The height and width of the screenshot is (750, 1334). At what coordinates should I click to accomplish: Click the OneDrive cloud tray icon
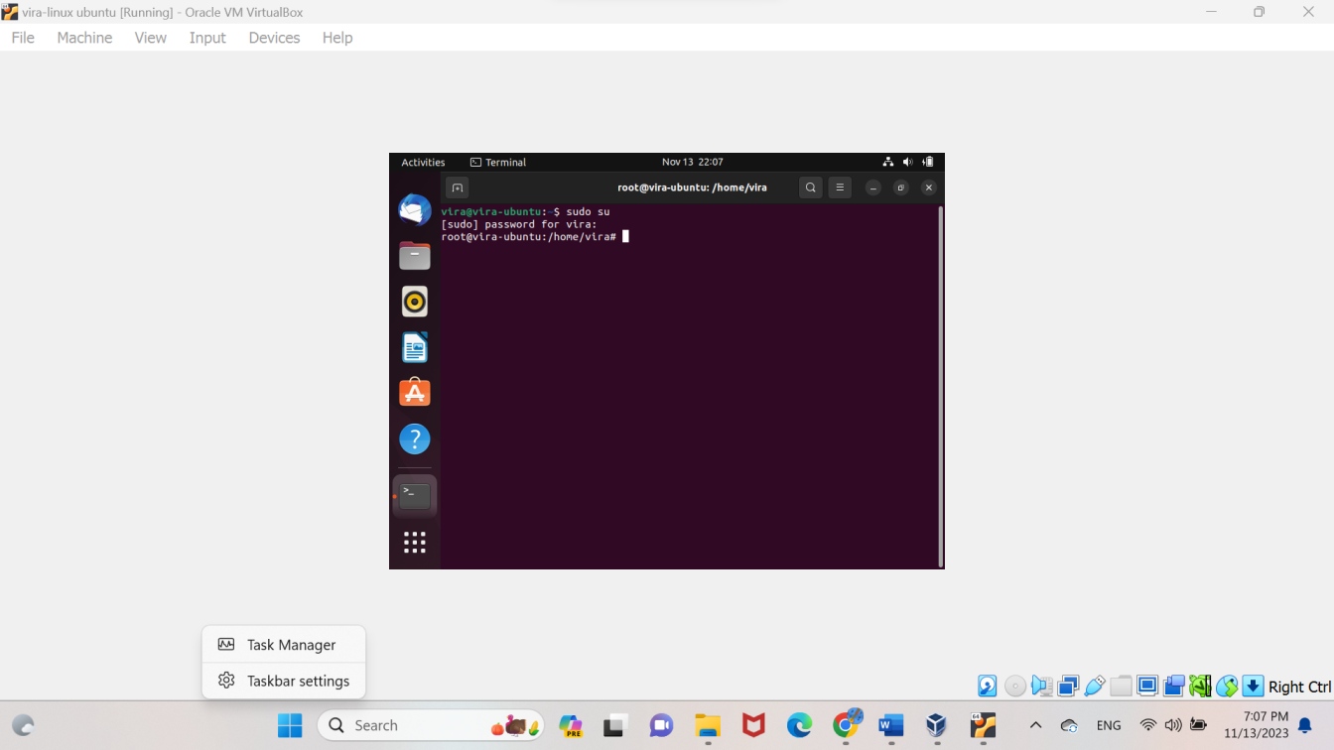(x=1069, y=726)
